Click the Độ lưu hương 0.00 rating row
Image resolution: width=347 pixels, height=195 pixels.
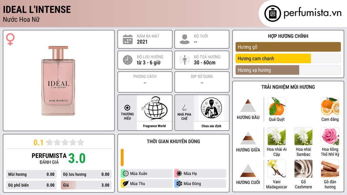(x=86, y=174)
